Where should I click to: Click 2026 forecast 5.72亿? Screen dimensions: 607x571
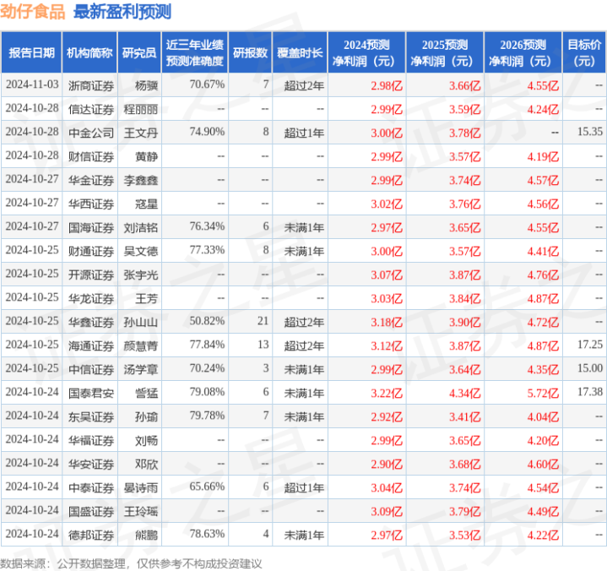[543, 393]
